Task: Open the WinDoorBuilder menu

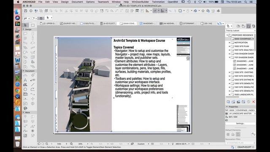Action: (140, 2)
